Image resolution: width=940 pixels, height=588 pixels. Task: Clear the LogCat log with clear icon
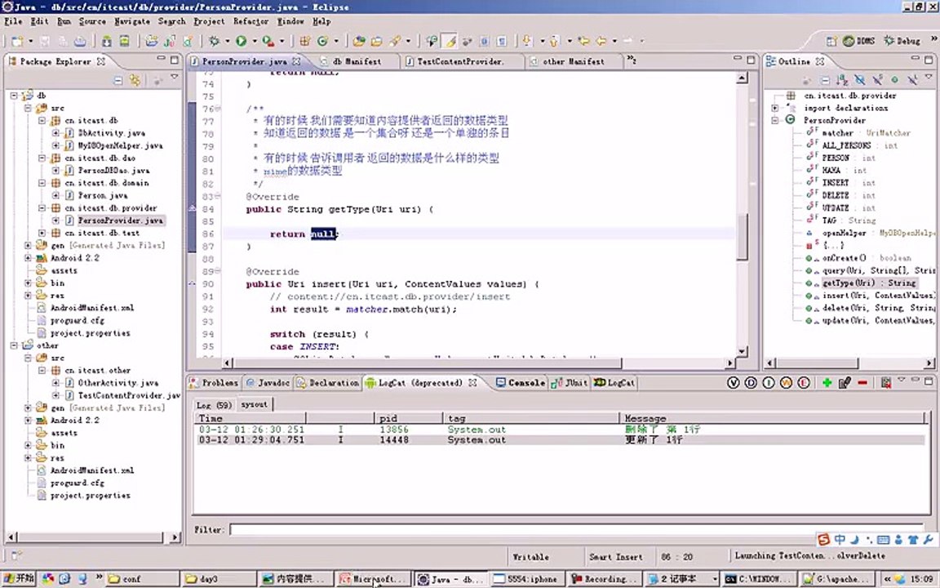(885, 383)
